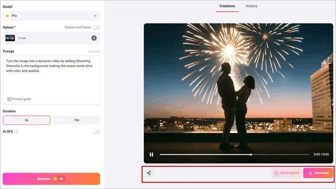
Task: Select the 5s duration option
Action: tap(26, 120)
